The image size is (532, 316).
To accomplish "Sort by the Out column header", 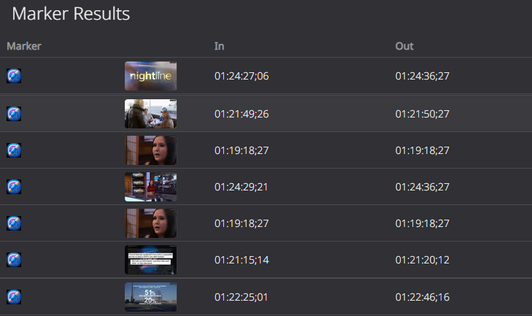I will click(x=404, y=46).
